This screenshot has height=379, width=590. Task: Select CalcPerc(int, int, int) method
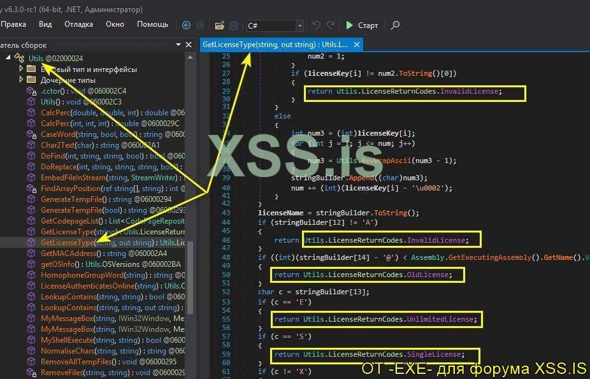110,124
